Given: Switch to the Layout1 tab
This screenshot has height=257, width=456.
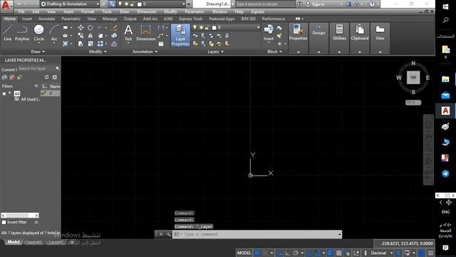Looking at the screenshot, I should point(33,242).
